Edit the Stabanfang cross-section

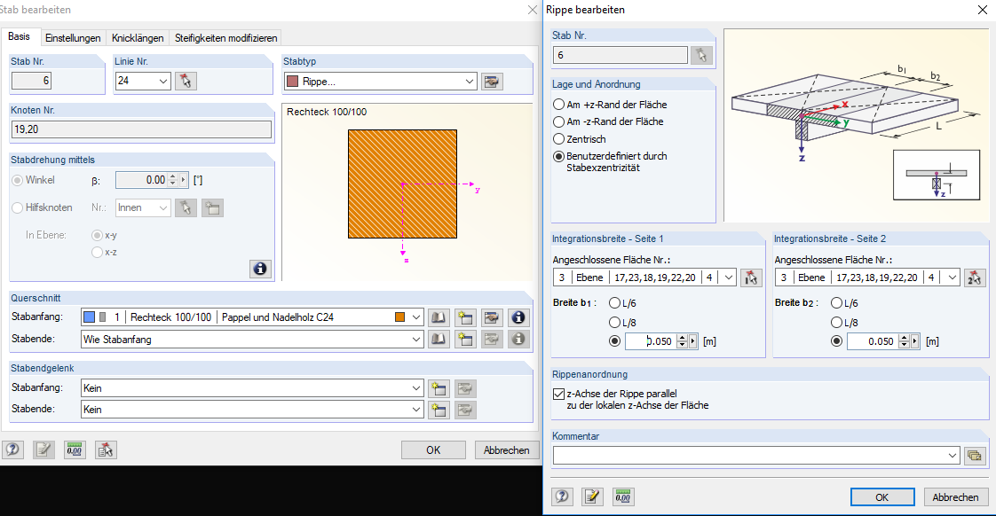coord(492,317)
